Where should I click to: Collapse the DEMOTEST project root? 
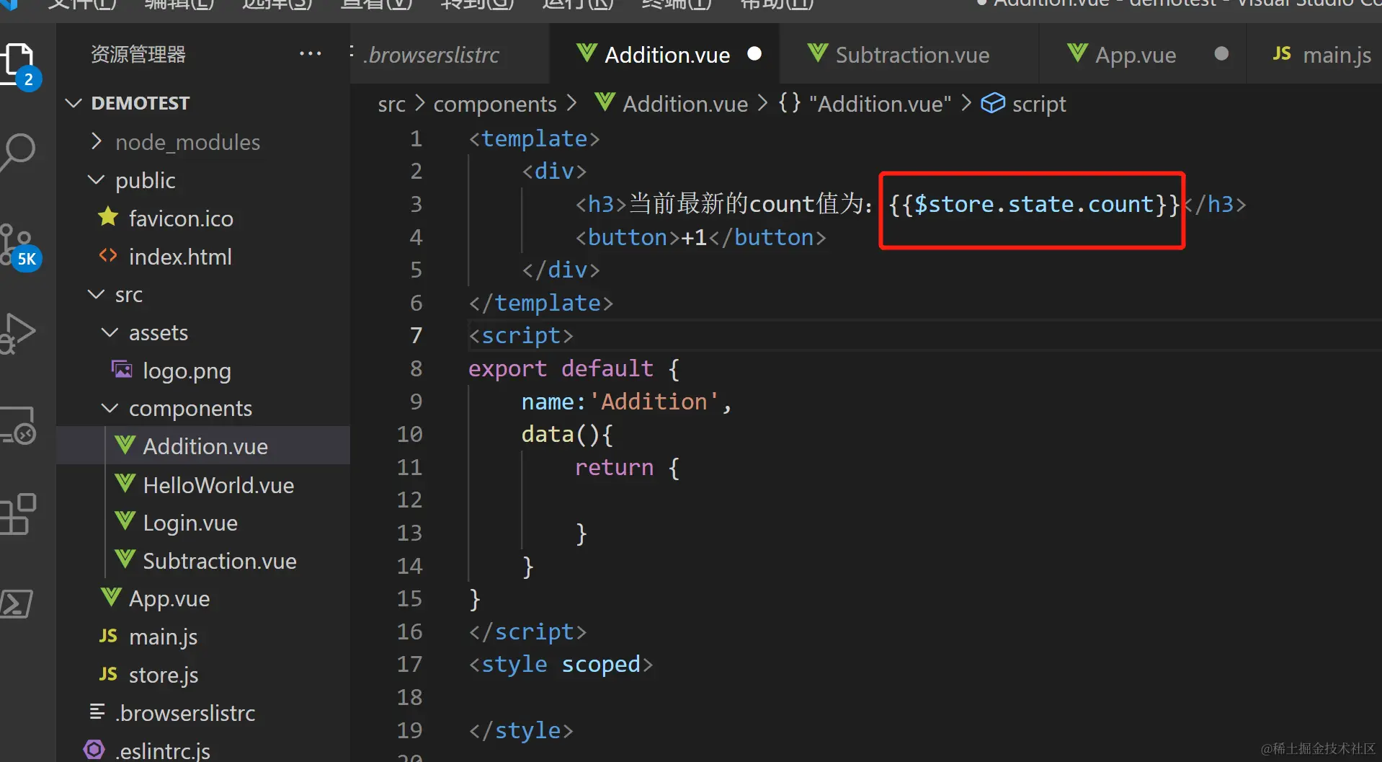coord(73,103)
